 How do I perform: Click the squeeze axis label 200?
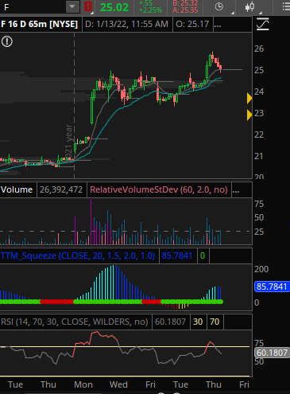coord(261,269)
